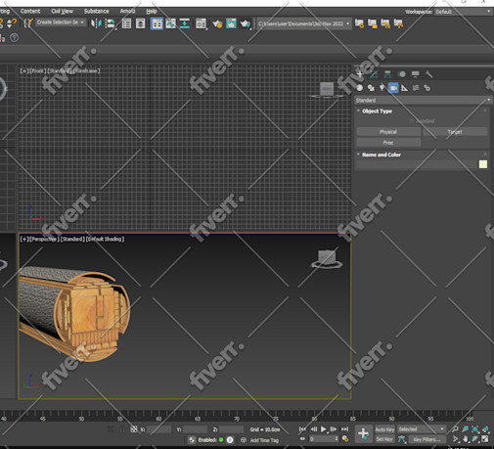Toggle the Layer Explorer icon
This screenshot has width=494, height=449.
pyautogui.click(x=141, y=23)
